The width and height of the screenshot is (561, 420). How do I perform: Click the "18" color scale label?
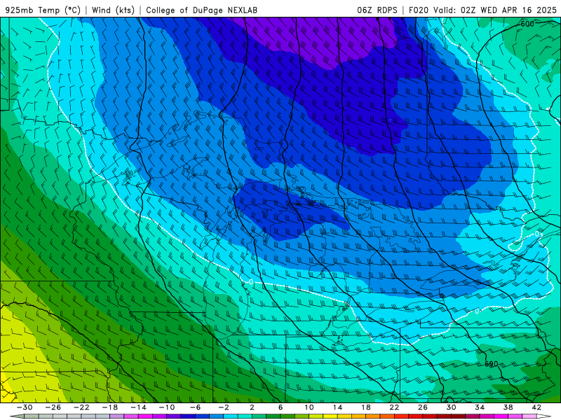(x=366, y=407)
